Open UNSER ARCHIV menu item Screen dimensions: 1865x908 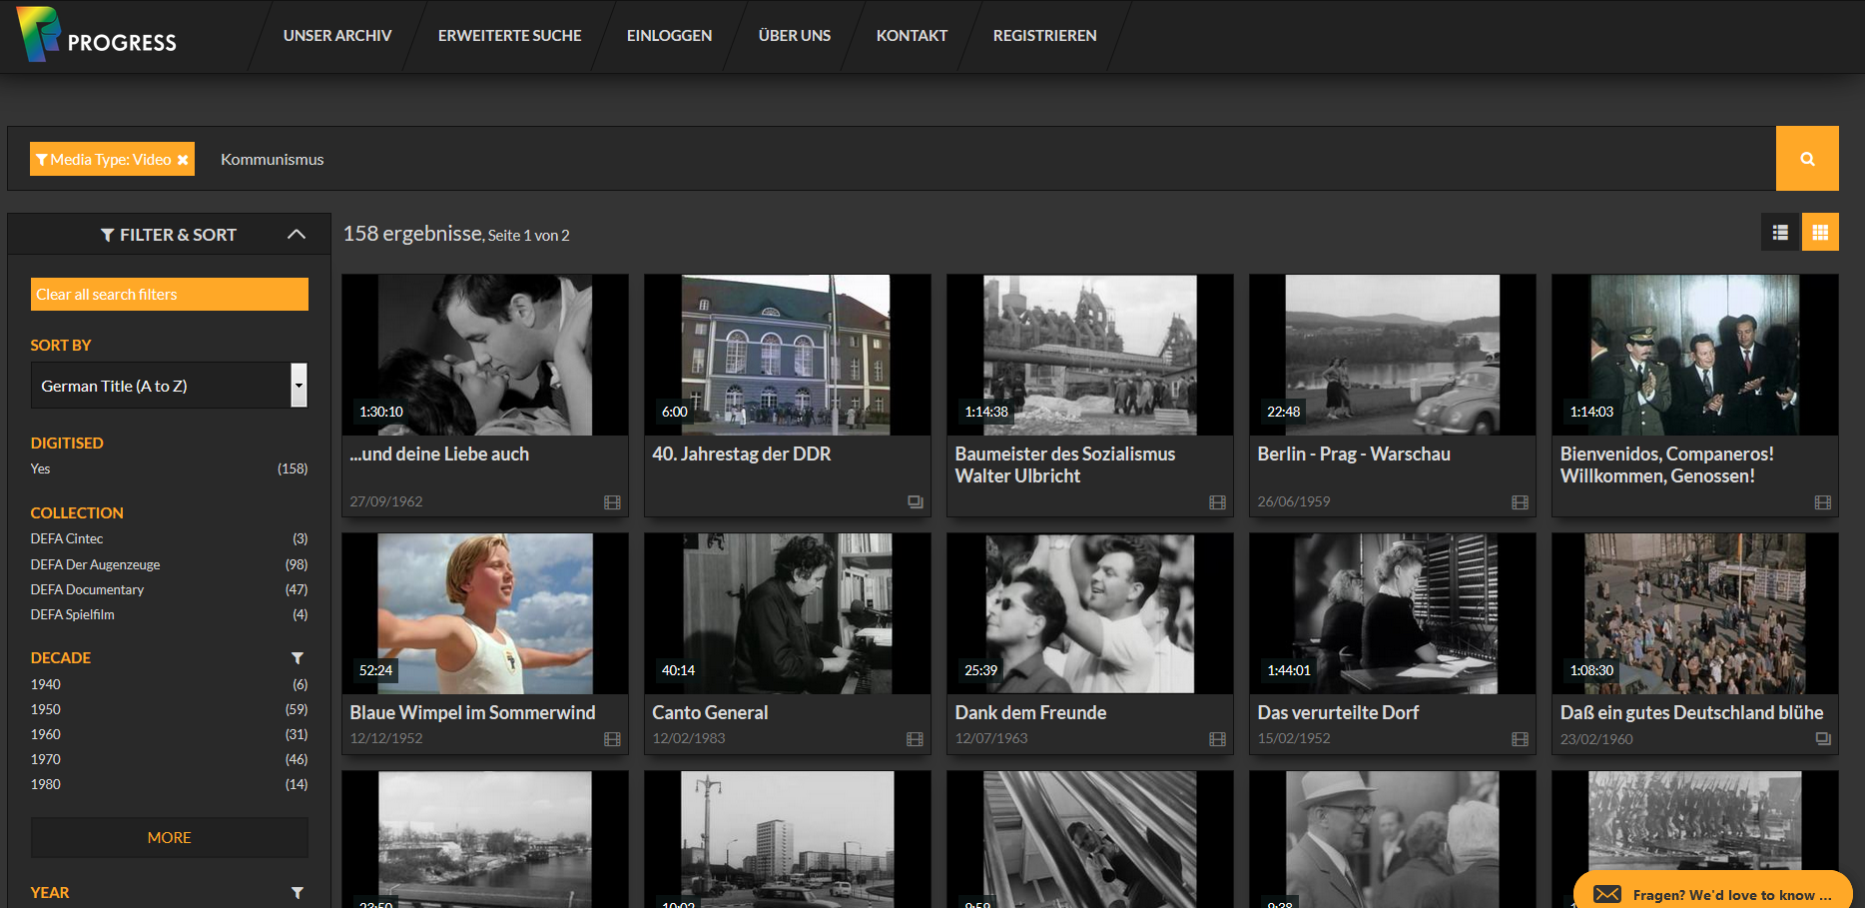(x=337, y=36)
